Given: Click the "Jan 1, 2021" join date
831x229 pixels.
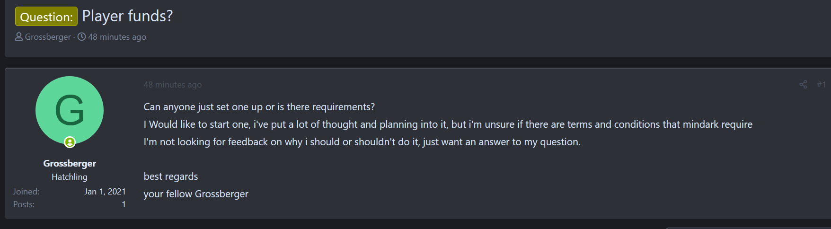Looking at the screenshot, I should [x=105, y=192].
